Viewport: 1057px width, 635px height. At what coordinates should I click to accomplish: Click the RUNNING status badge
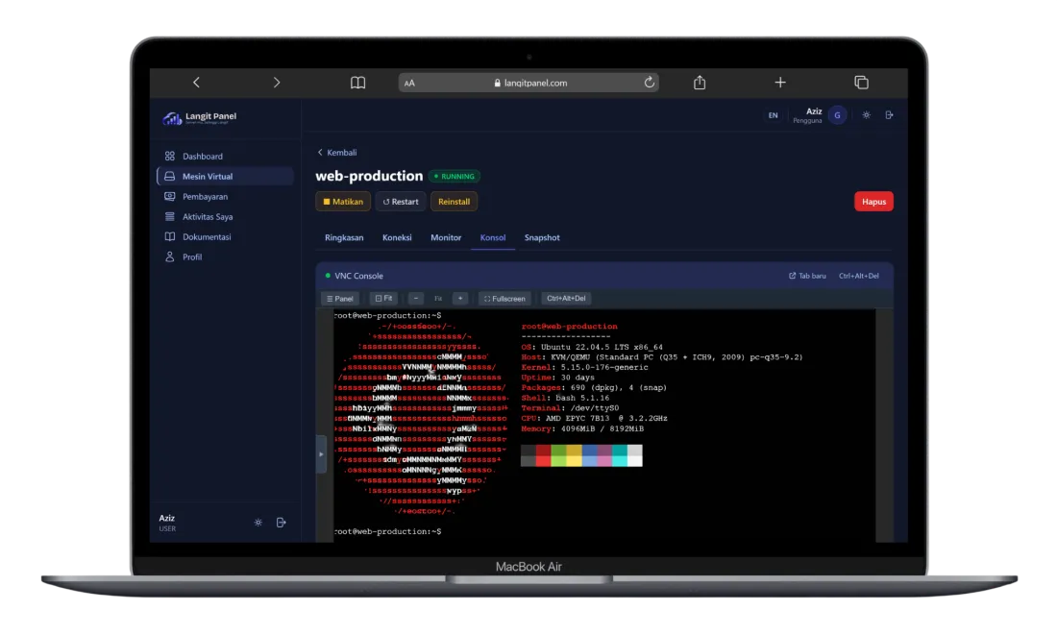[x=455, y=176]
